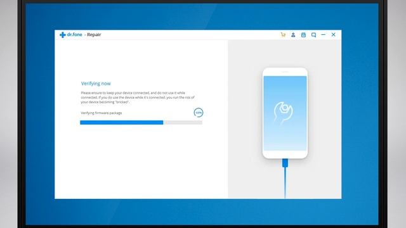The image size is (406, 228).
Task: Click the USB cable connector illustration
Action: [285, 179]
